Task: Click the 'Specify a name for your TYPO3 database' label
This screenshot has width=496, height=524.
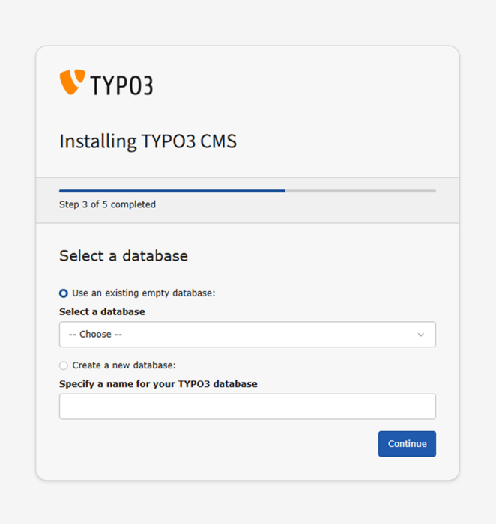Action: (158, 384)
